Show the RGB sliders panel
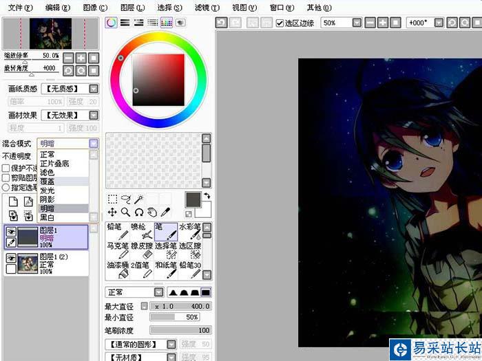Image resolution: width=482 pixels, height=361 pixels. click(125, 23)
